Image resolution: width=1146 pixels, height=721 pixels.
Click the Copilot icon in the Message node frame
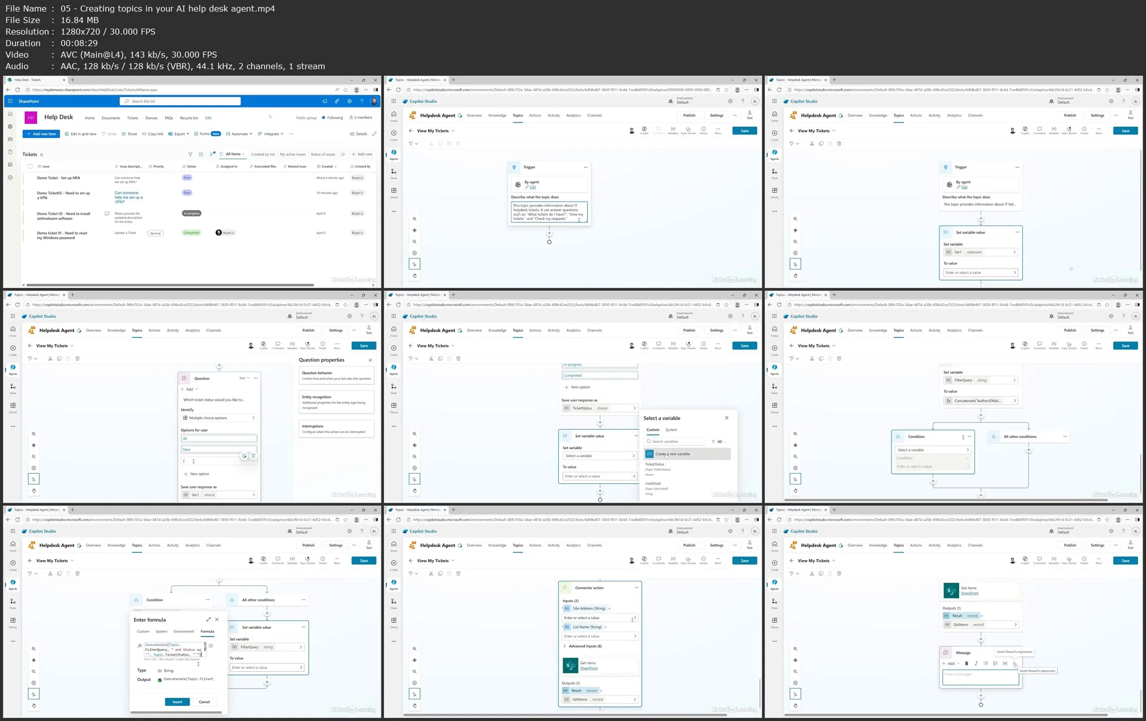pyautogui.click(x=1025, y=561)
